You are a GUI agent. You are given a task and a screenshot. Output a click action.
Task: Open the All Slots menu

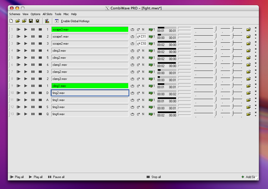tap(47, 14)
